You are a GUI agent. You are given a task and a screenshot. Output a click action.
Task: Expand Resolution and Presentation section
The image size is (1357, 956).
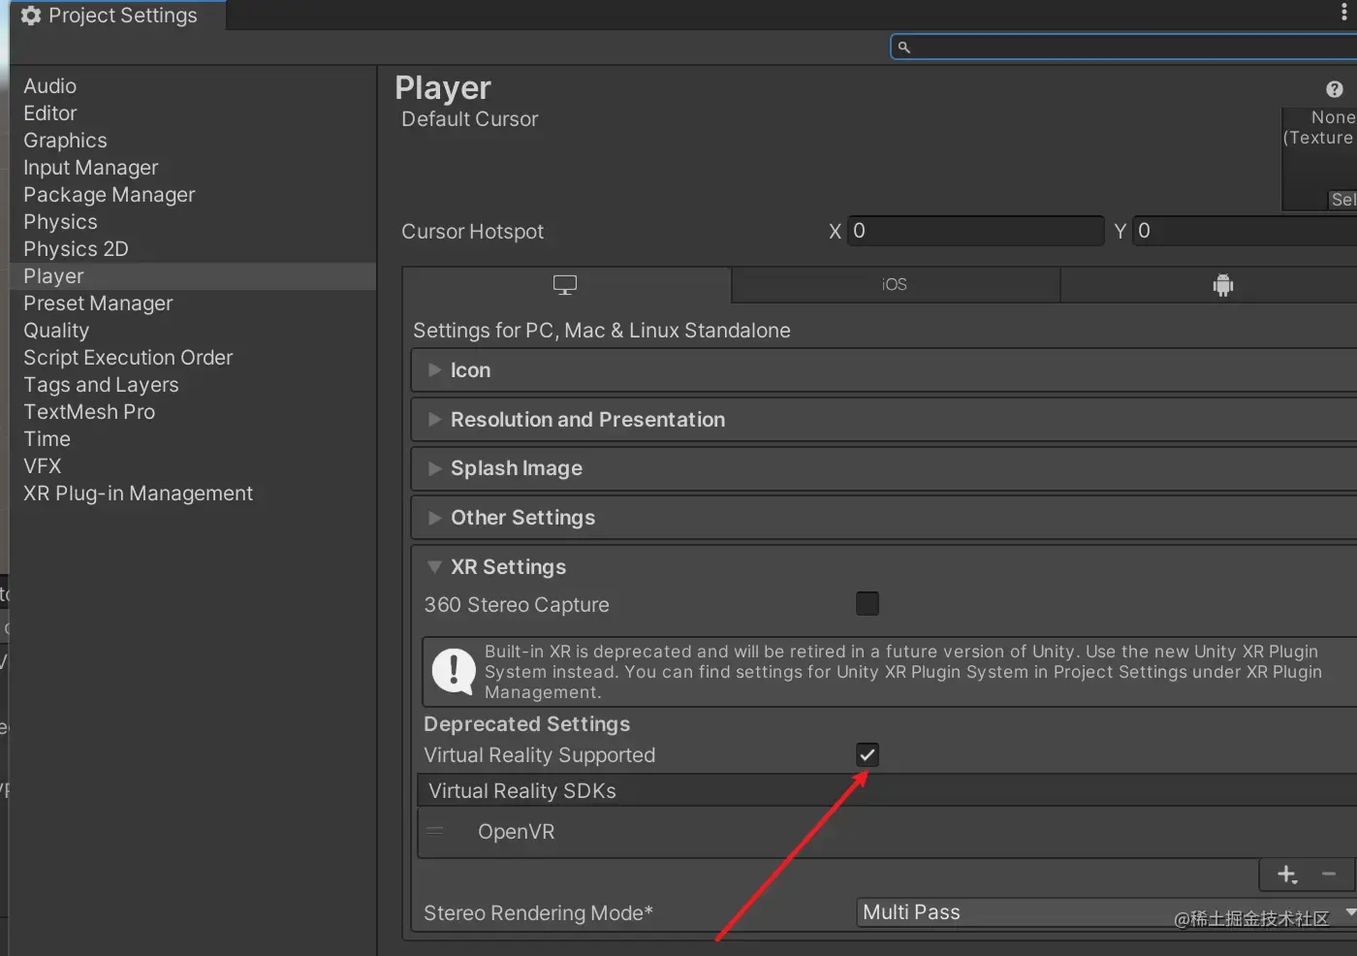click(x=884, y=420)
